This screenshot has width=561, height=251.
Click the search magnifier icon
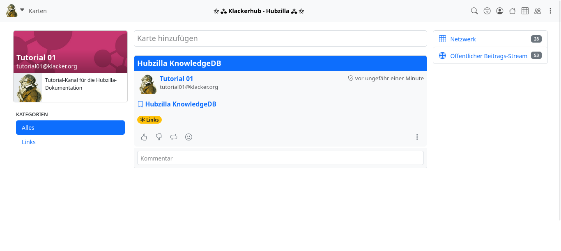pyautogui.click(x=474, y=11)
